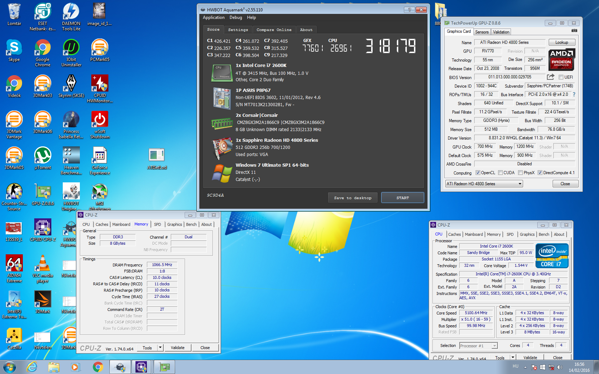The image size is (599, 374).
Task: Open wSoft Shutdown icon
Action: pos(100,125)
